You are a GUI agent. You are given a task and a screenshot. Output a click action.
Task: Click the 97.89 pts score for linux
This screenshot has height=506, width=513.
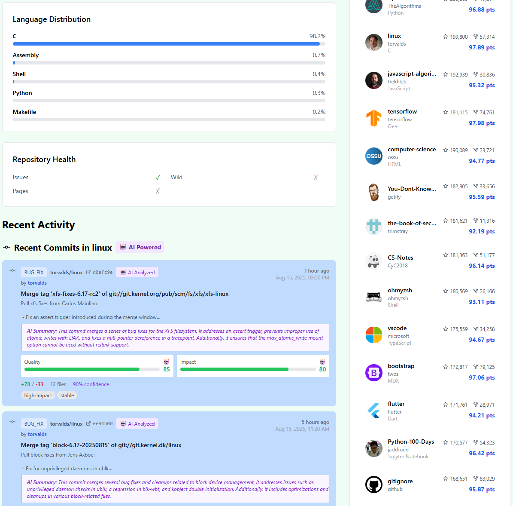[482, 48]
